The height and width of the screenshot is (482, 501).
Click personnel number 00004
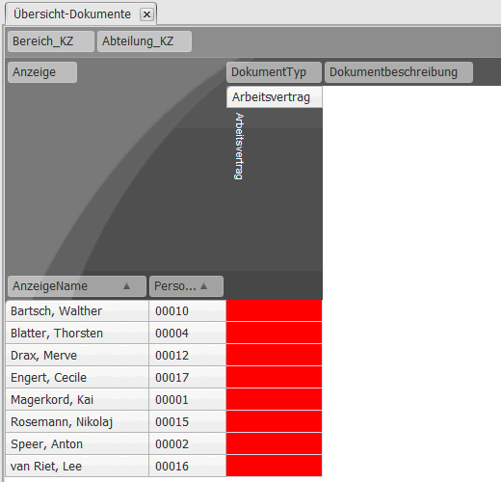188,334
